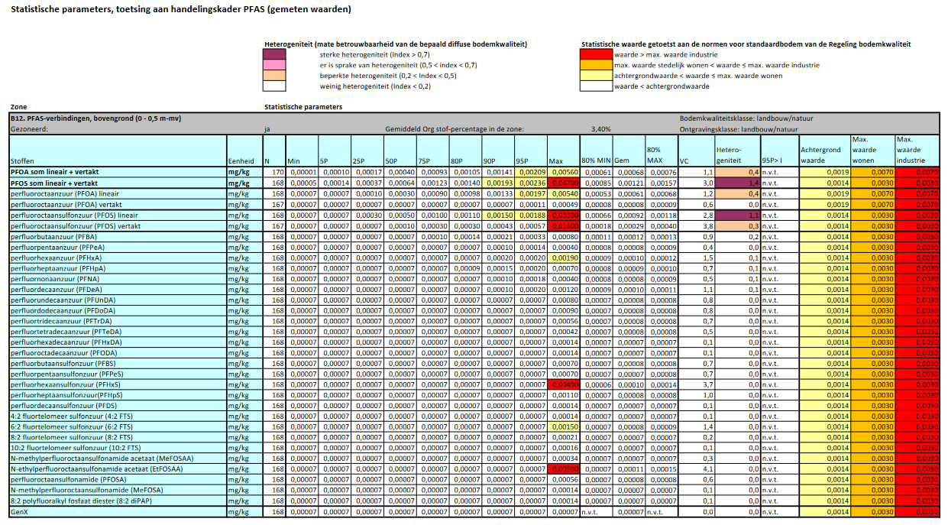Click the red Max cell in EtFOSAA row

coord(564,468)
